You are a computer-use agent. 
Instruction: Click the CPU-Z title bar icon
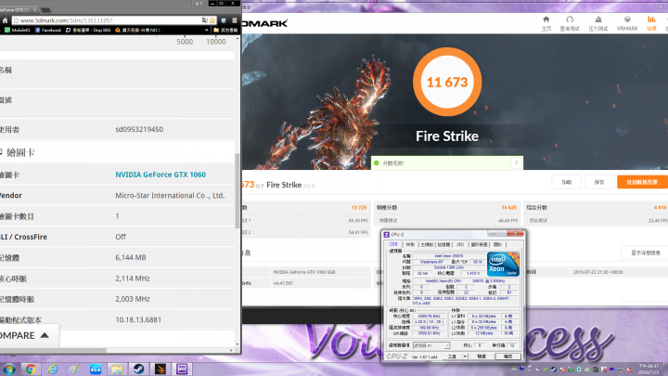[386, 235]
